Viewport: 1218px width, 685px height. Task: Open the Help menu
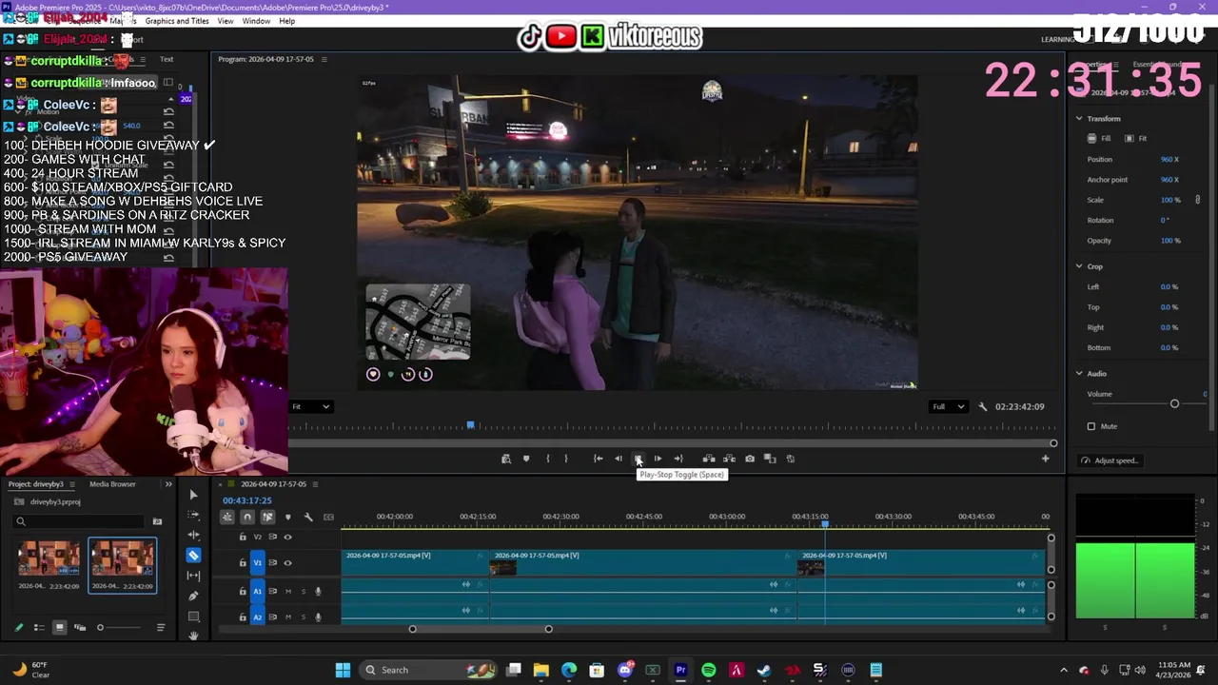pyautogui.click(x=286, y=21)
